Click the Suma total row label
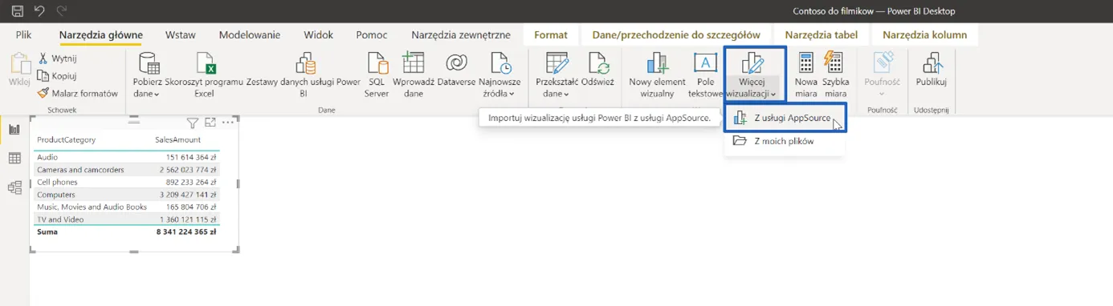 [47, 232]
